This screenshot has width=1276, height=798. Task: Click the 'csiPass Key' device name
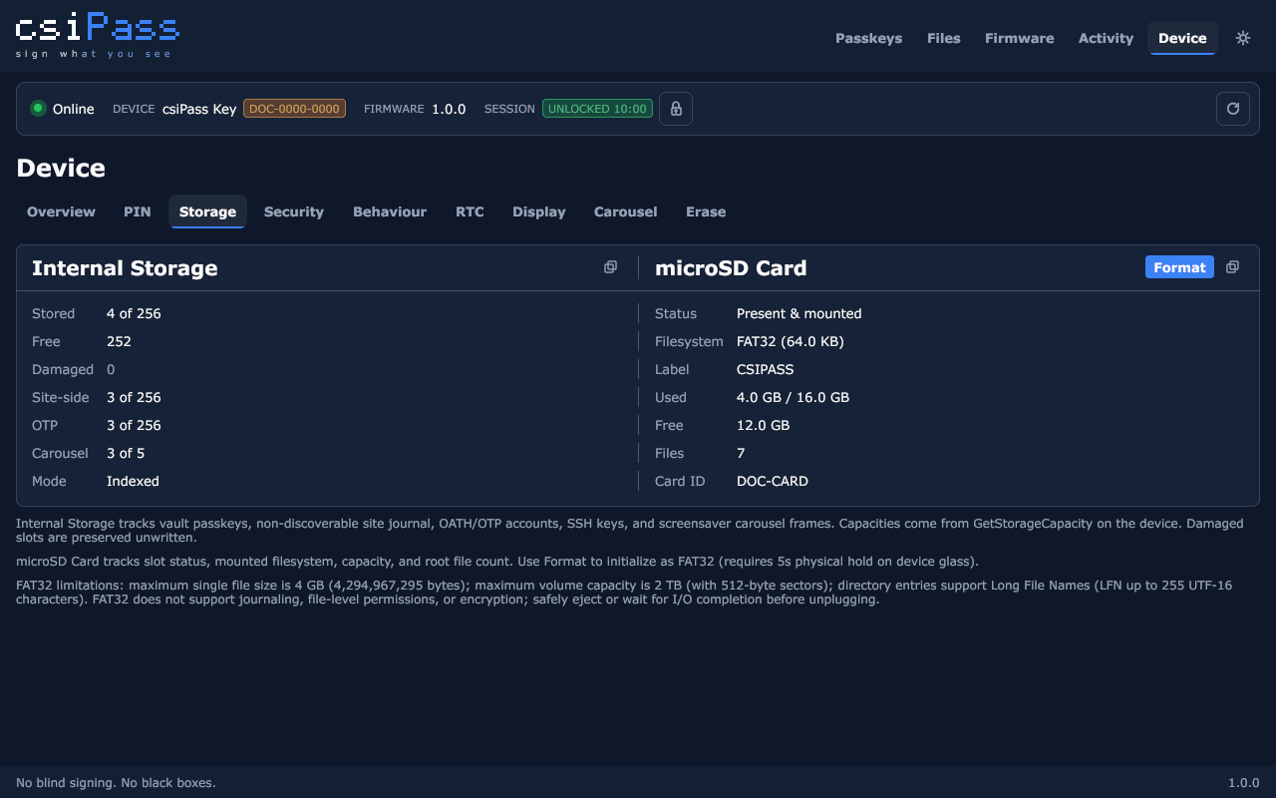click(199, 109)
